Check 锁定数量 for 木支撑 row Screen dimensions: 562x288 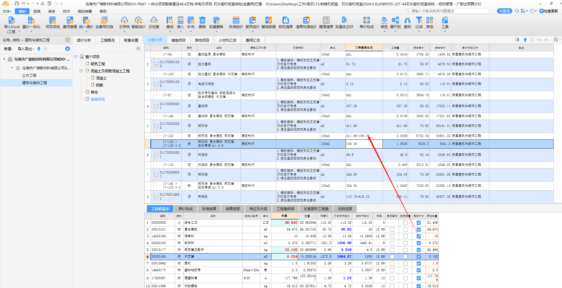[405, 257]
